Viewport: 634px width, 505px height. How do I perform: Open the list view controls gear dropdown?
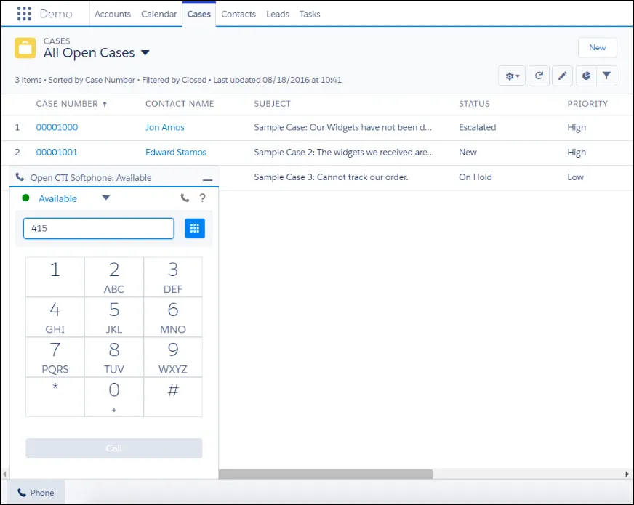point(512,76)
